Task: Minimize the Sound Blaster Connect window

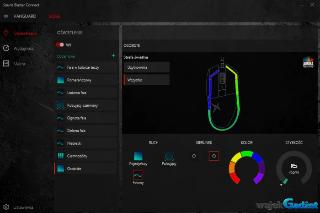Action: (x=302, y=5)
